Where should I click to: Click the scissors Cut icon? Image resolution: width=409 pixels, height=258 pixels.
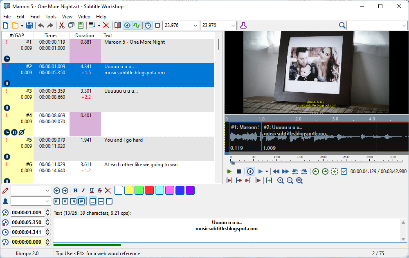point(62,25)
